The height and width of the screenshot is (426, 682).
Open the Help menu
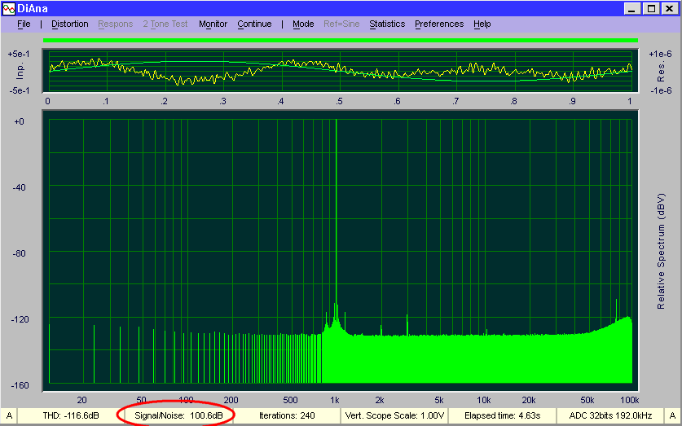[482, 24]
